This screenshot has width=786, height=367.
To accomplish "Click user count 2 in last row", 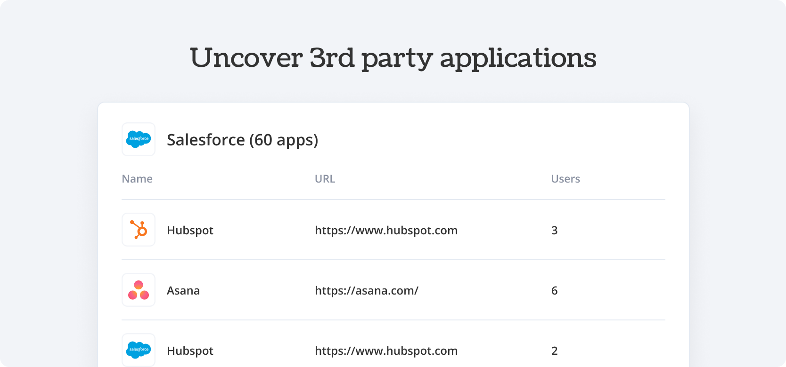I will click(554, 351).
